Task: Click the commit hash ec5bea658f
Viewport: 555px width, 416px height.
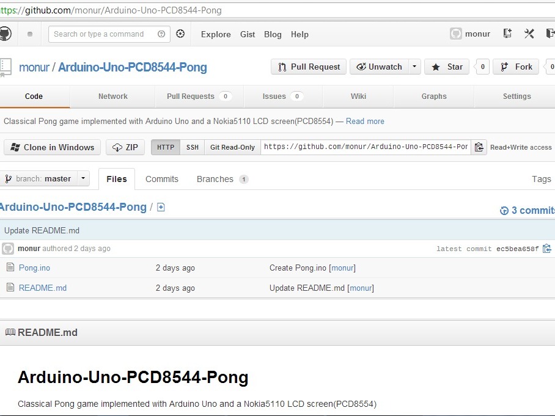Action: pos(518,249)
